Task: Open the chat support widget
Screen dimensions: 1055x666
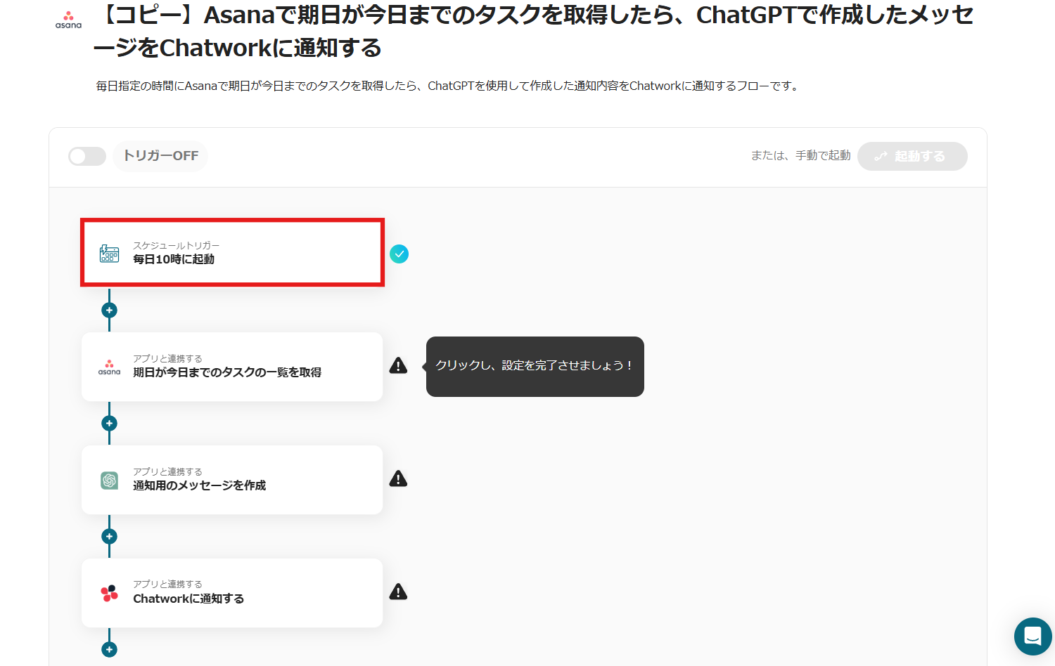Action: pyautogui.click(x=1032, y=636)
